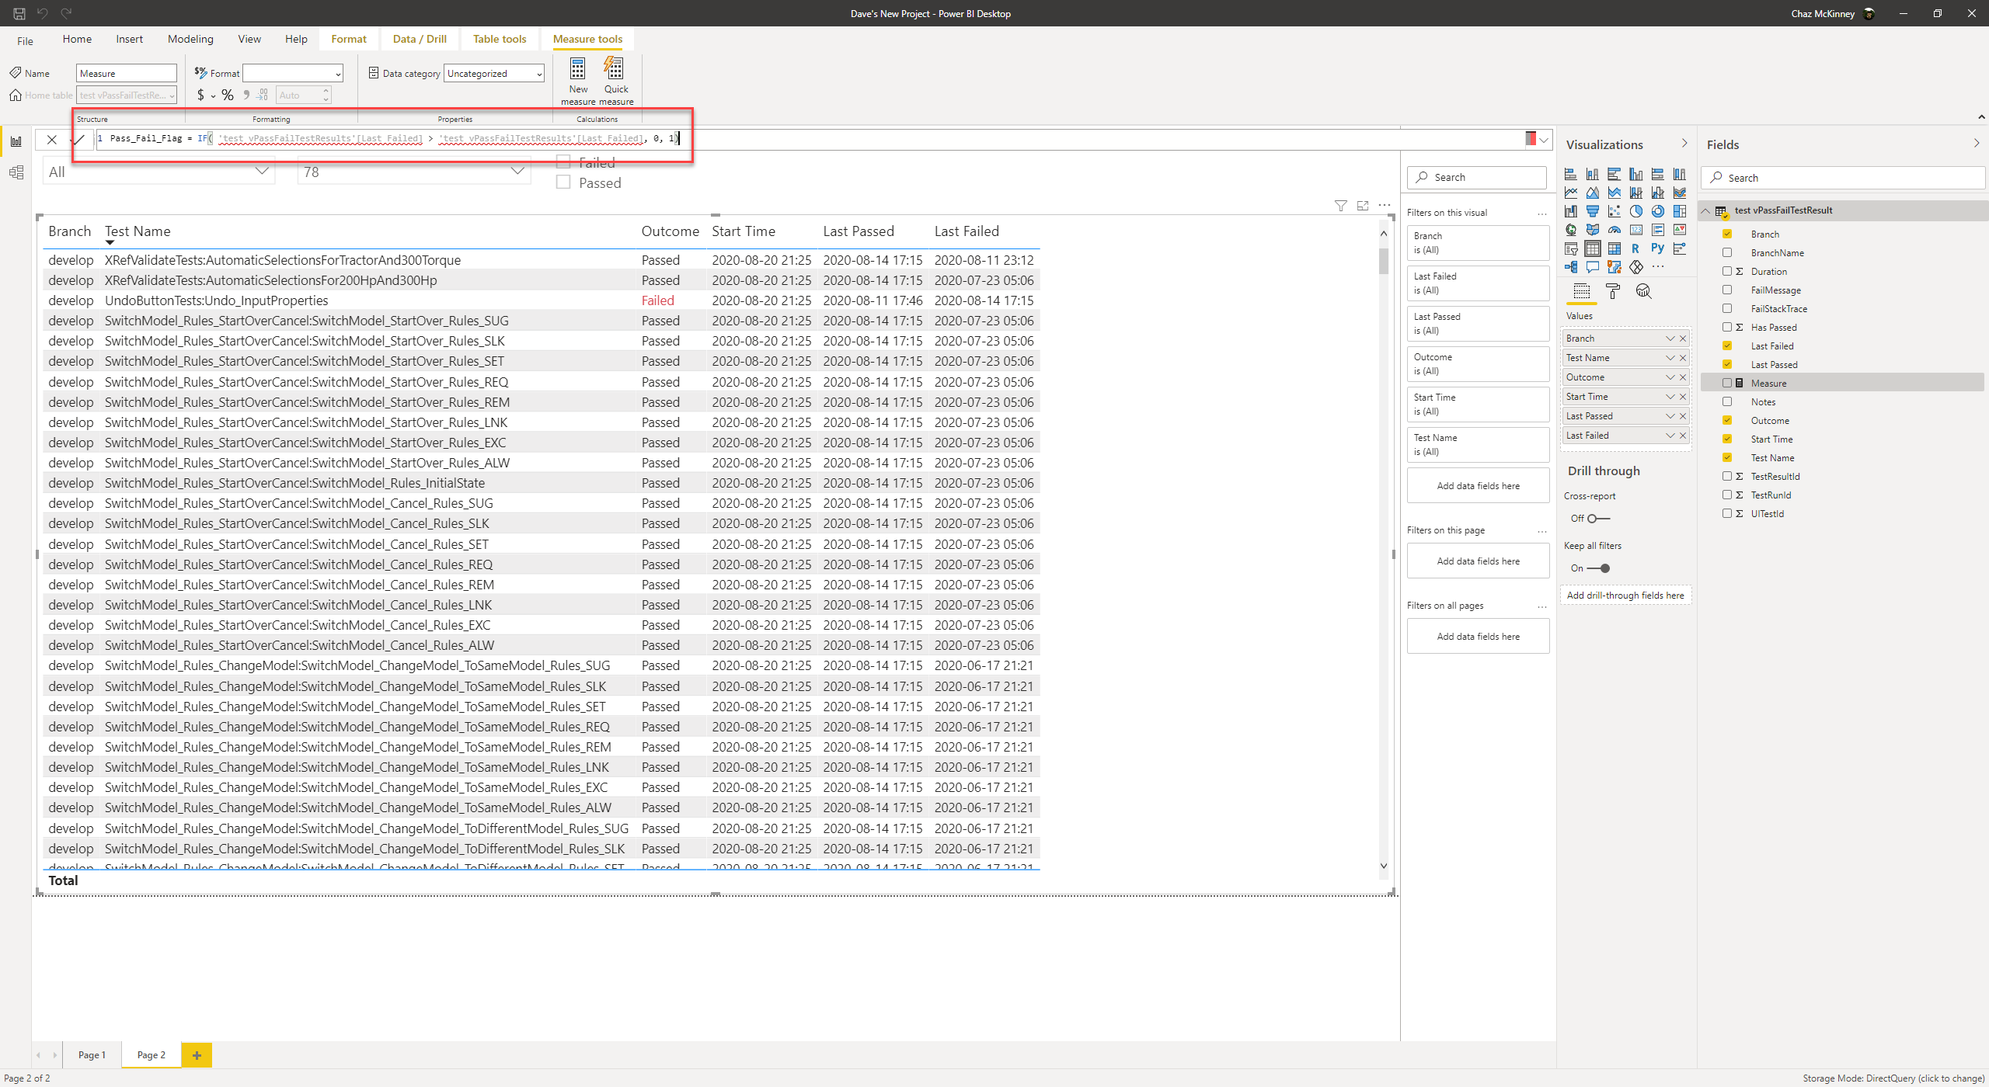
Task: Click Add drill-through fields here
Action: 1625,596
